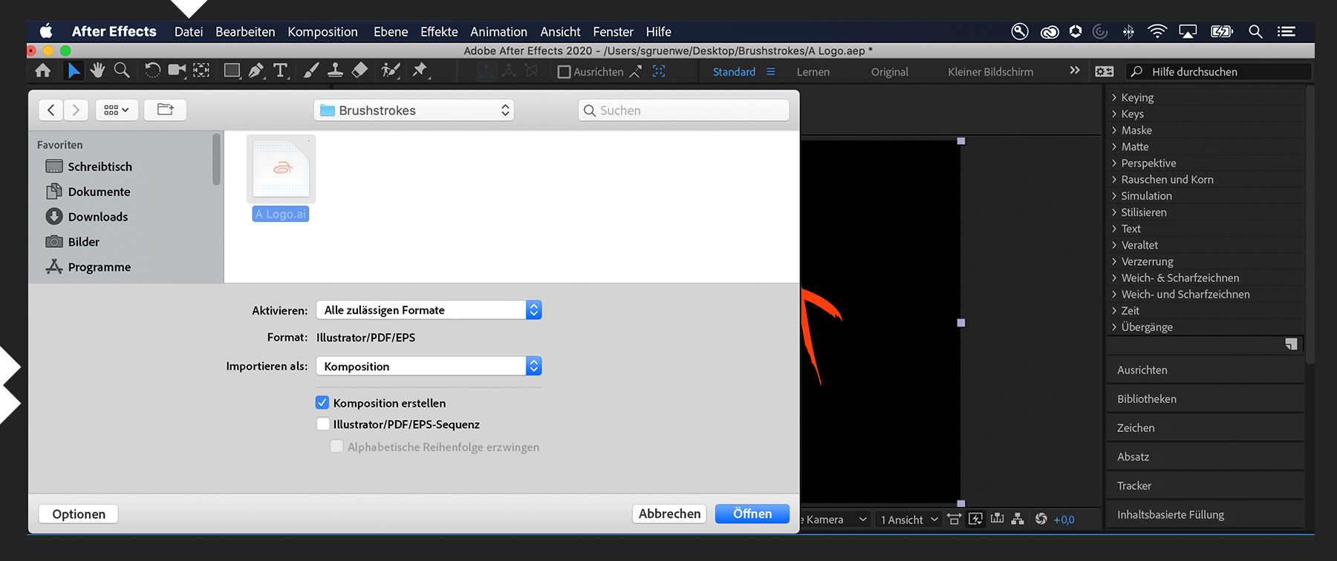The image size is (1337, 561).
Task: Open the Original workspace tab
Action: (x=889, y=72)
